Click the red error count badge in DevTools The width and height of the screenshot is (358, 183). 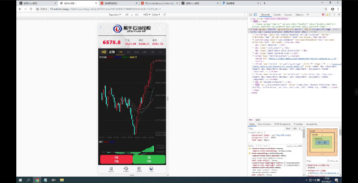[x=324, y=15]
